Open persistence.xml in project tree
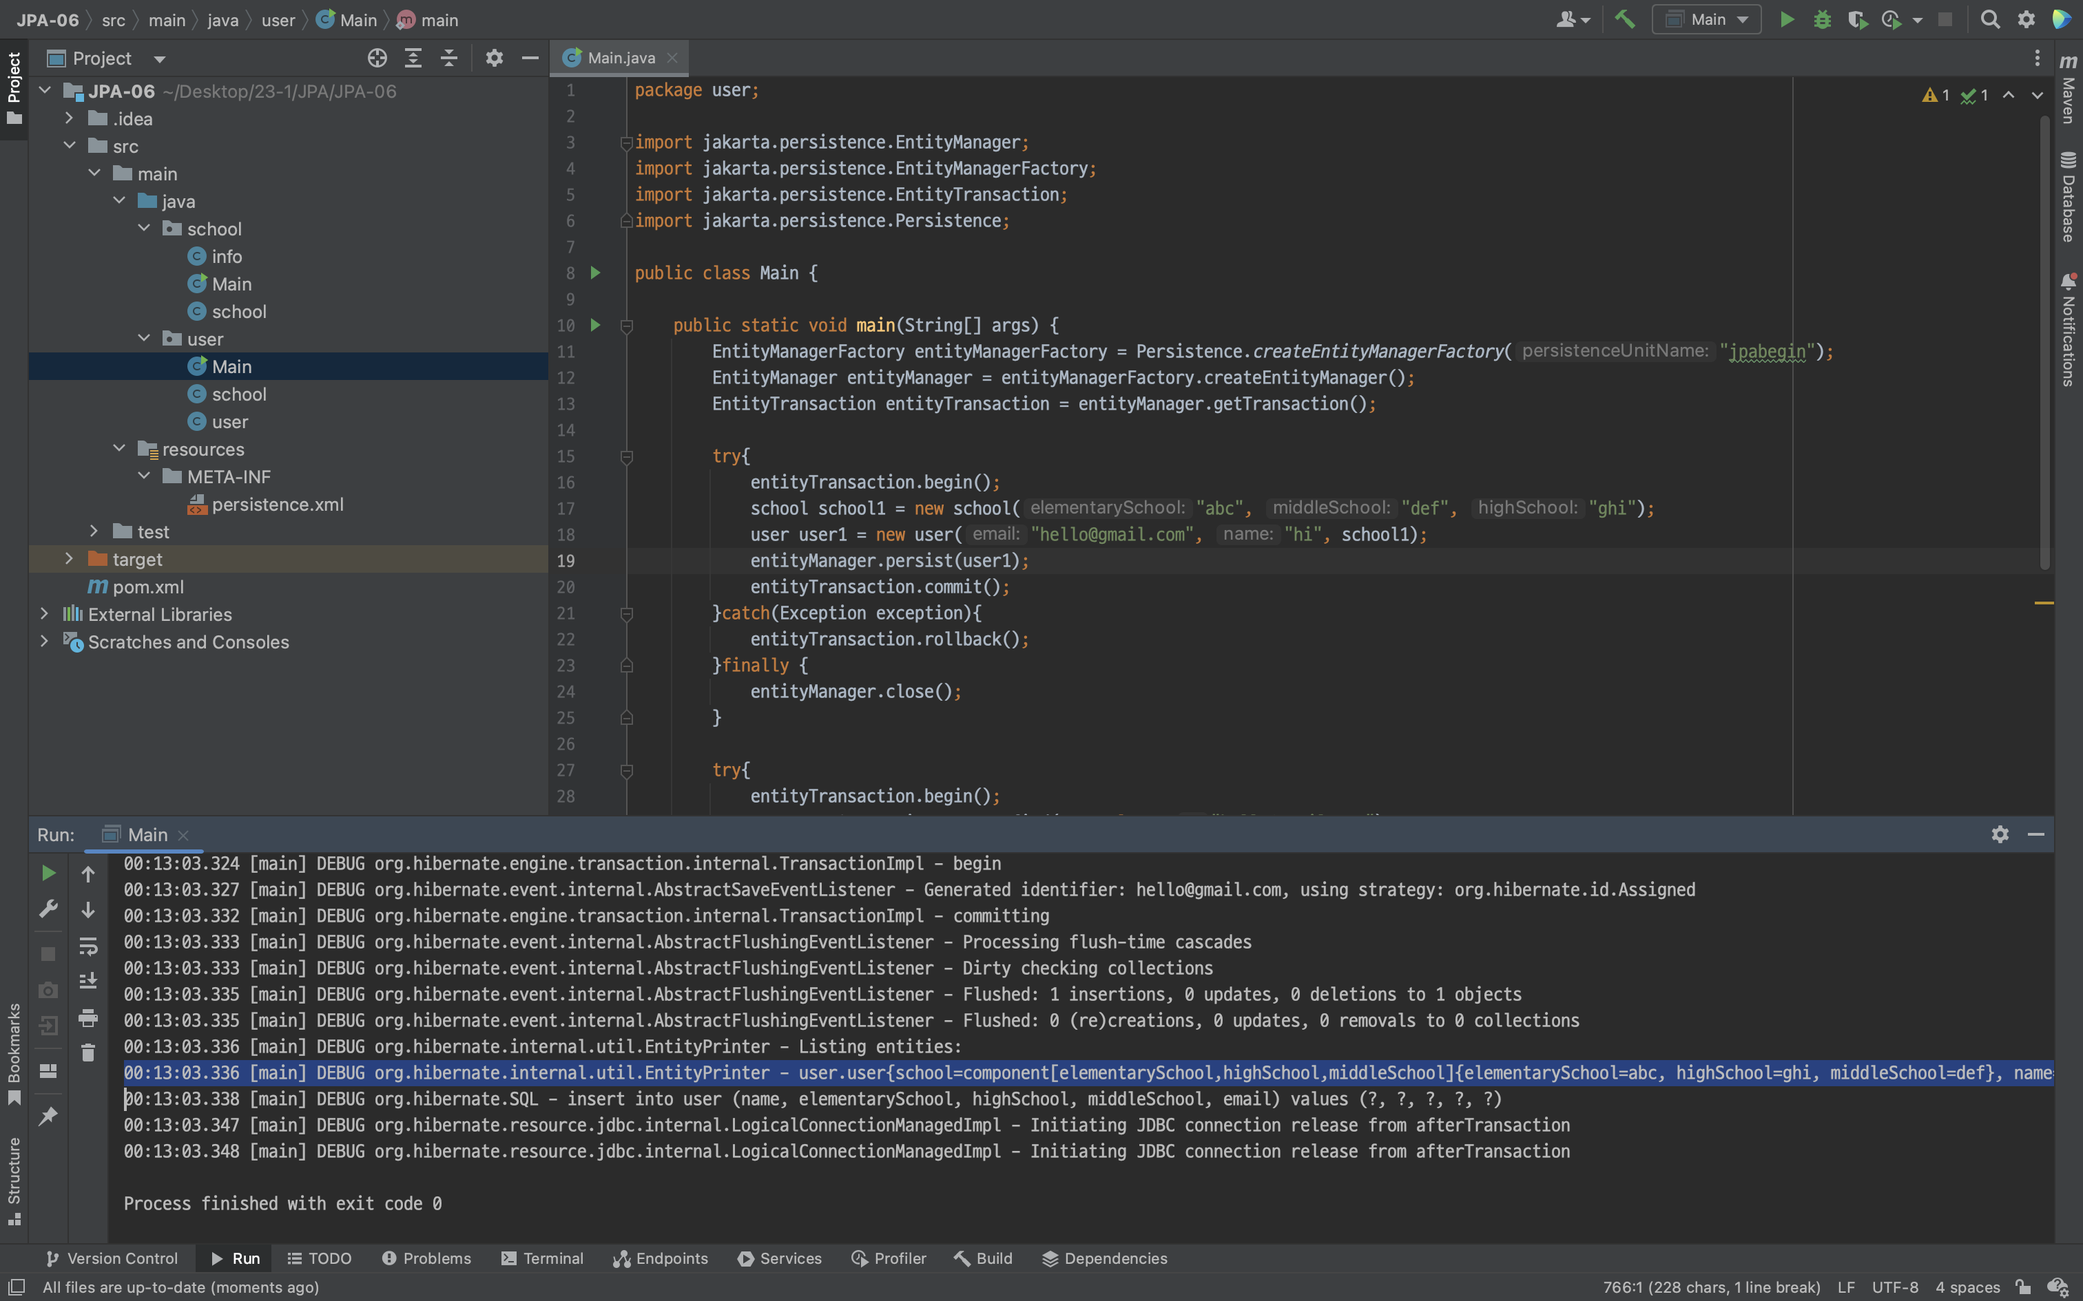 click(277, 504)
